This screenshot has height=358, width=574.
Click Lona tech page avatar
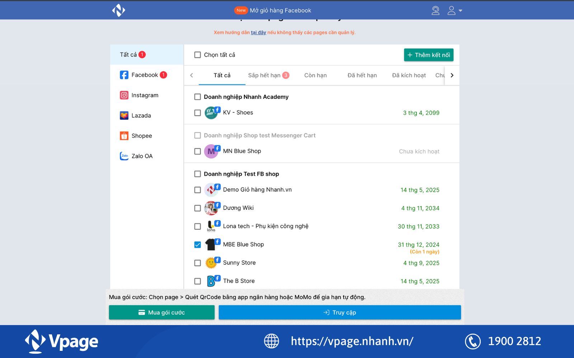click(211, 226)
